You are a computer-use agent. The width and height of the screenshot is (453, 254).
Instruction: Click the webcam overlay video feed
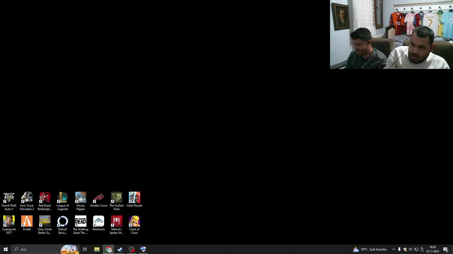coord(391,34)
